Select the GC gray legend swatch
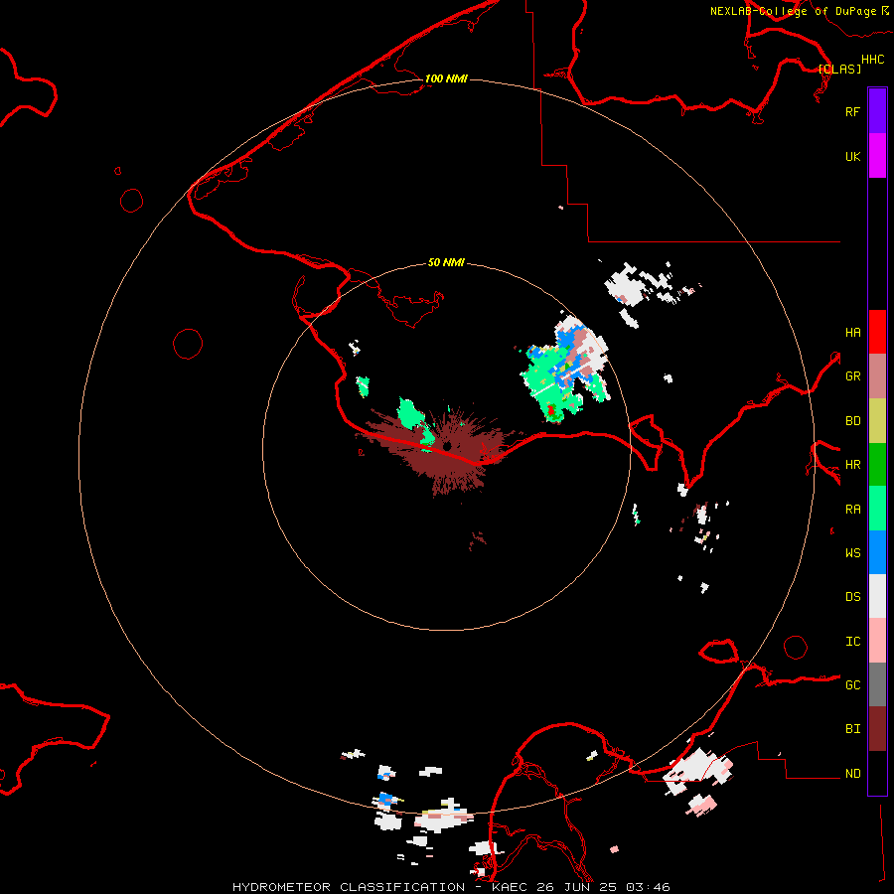Image resolution: width=894 pixels, height=894 pixels. [877, 684]
